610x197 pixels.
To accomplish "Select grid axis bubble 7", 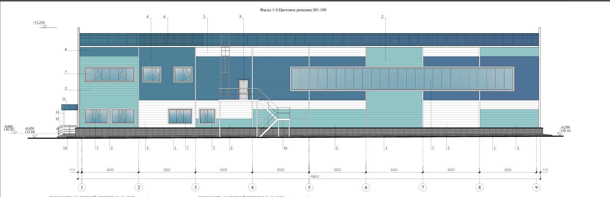I will [x=423, y=187].
